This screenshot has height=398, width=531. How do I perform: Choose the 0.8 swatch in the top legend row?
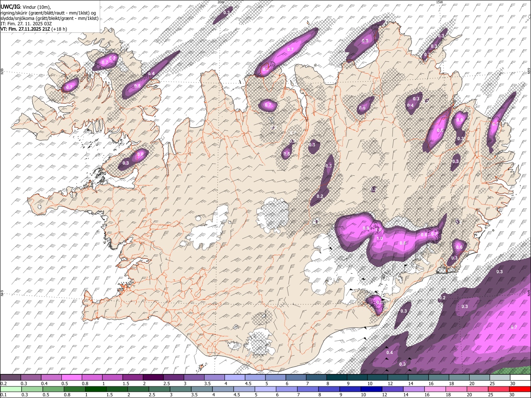[x=92, y=378]
